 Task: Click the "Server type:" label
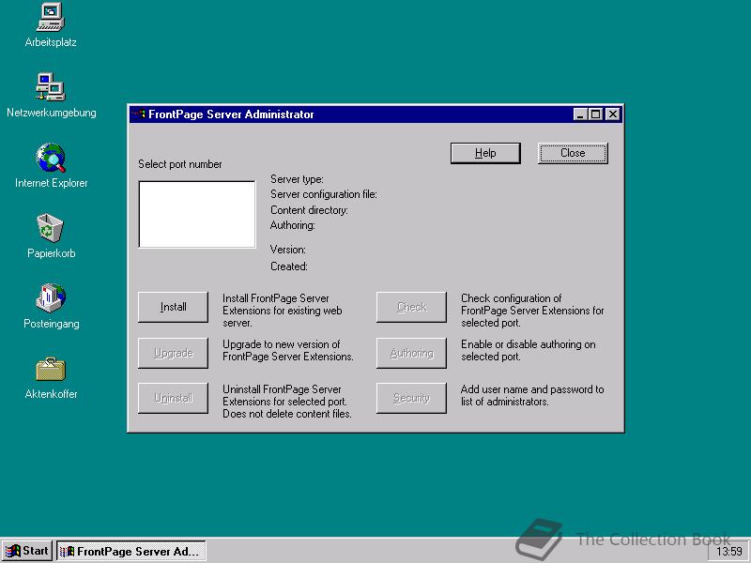(297, 179)
